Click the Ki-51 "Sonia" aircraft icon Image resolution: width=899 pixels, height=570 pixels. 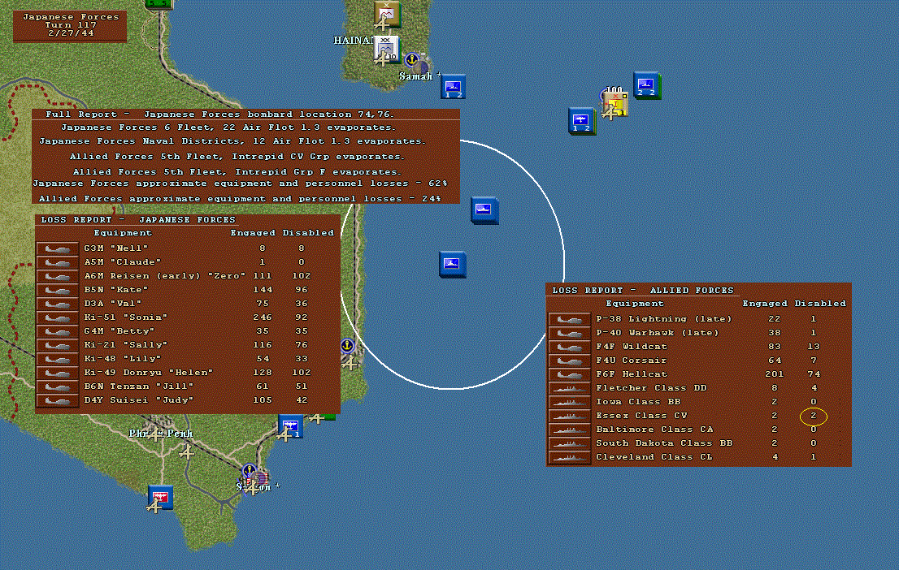click(x=58, y=317)
